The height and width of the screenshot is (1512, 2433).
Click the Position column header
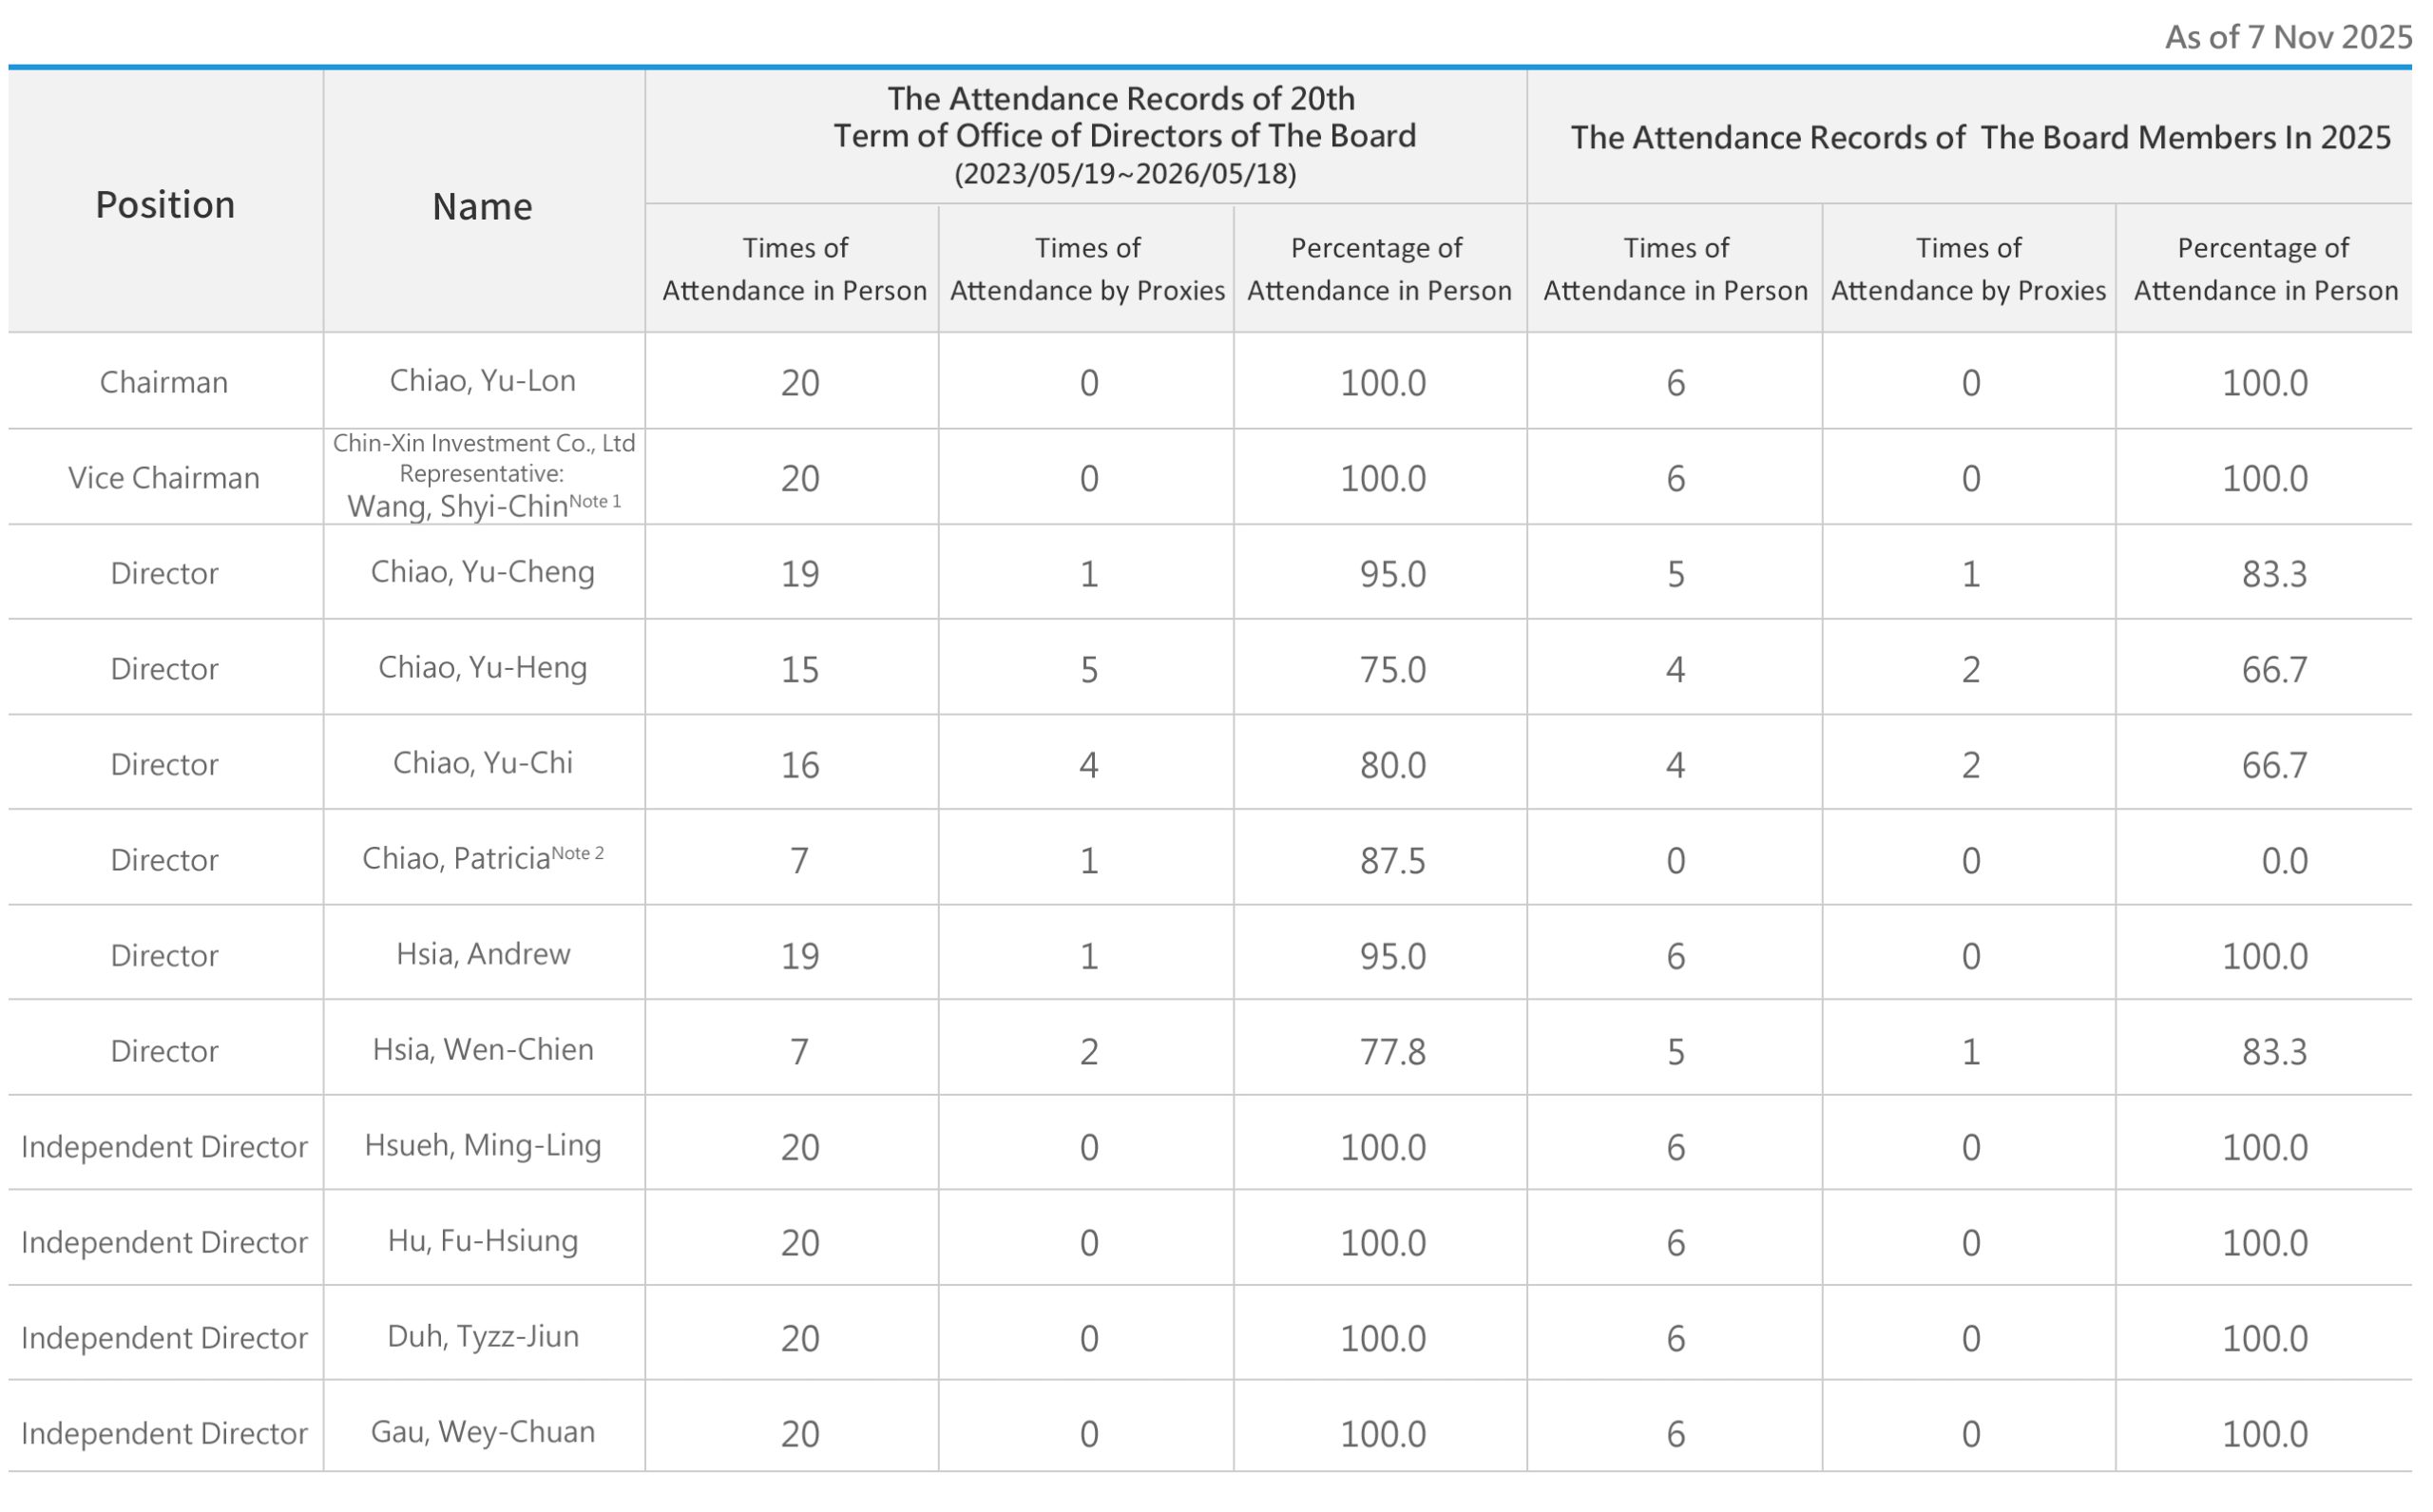pyautogui.click(x=165, y=205)
